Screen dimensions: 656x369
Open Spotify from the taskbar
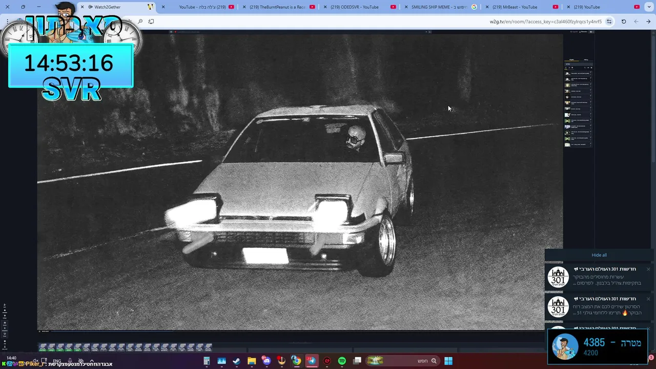342,361
